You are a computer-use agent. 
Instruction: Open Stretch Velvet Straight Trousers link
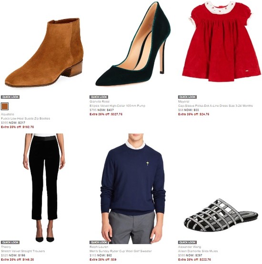(23, 251)
